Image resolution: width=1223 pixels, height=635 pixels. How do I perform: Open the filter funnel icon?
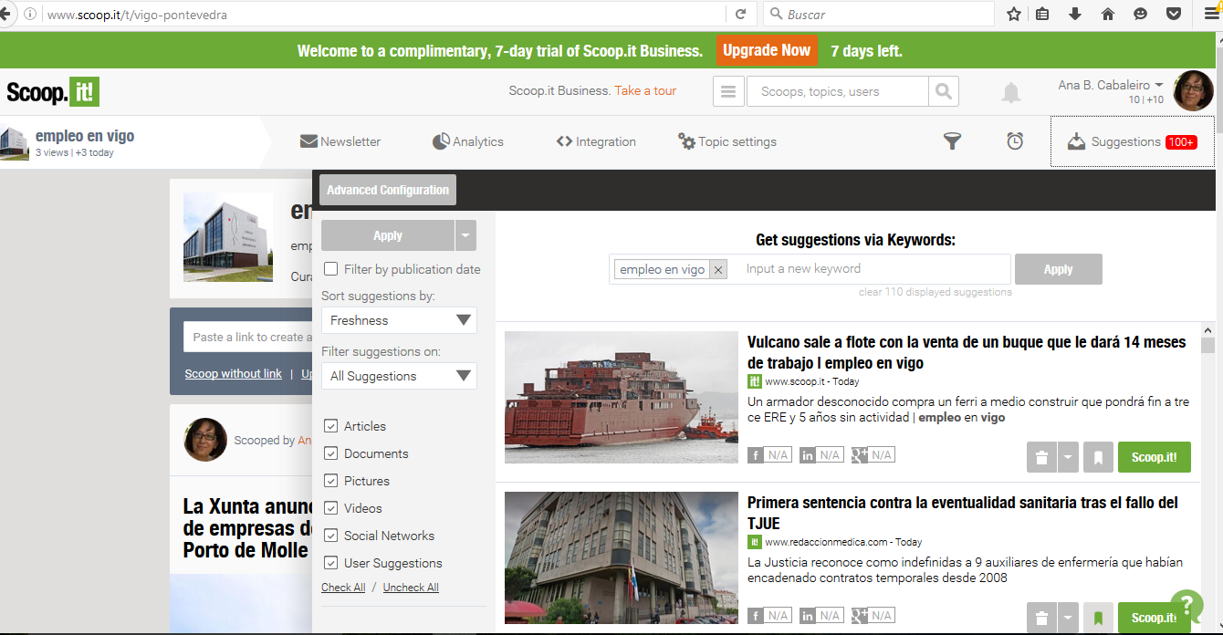pyautogui.click(x=952, y=141)
